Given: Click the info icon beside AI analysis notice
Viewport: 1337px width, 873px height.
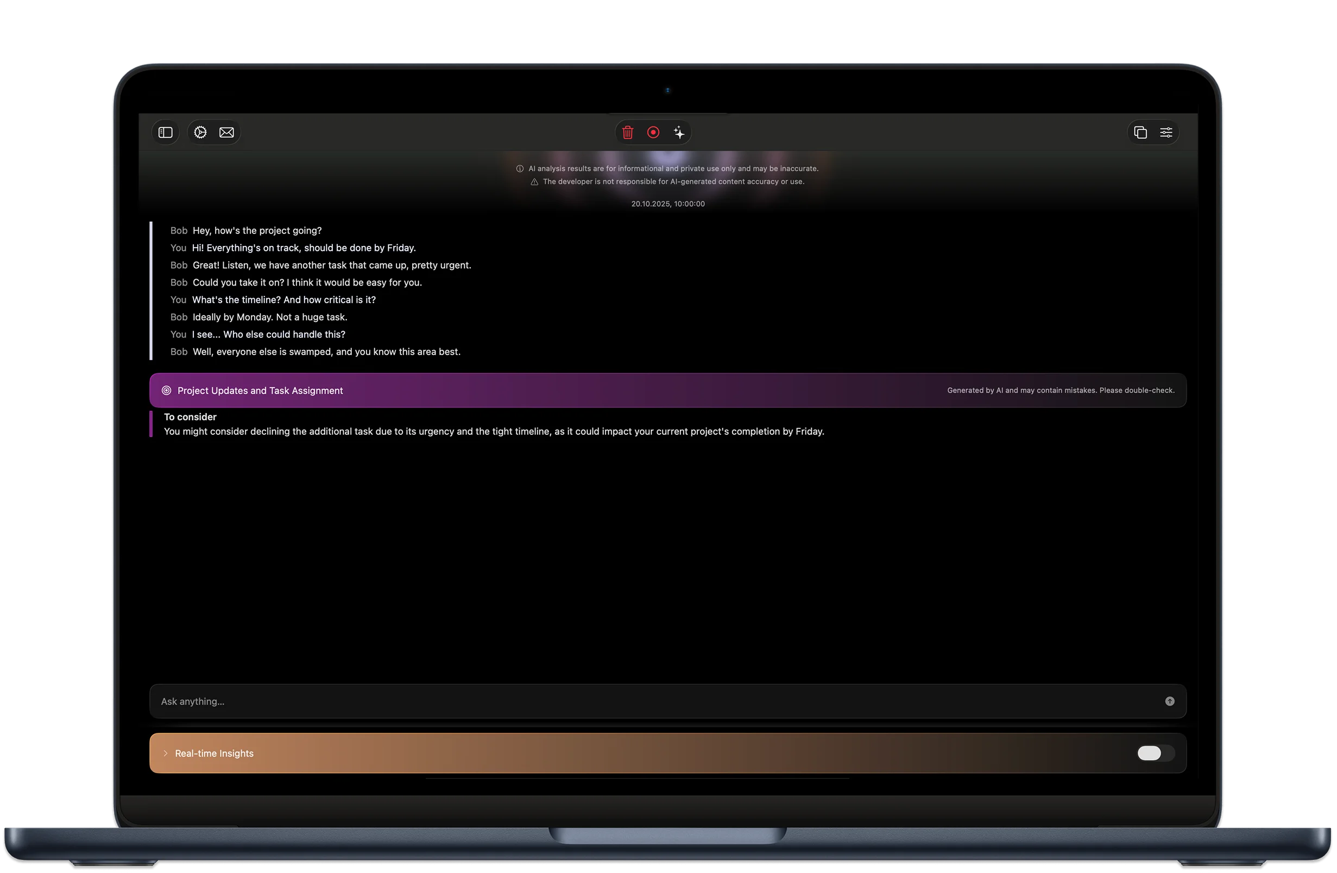Looking at the screenshot, I should point(520,168).
